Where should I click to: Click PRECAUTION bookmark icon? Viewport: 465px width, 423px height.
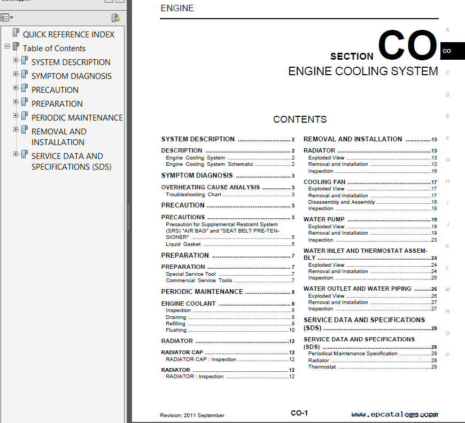coord(25,89)
